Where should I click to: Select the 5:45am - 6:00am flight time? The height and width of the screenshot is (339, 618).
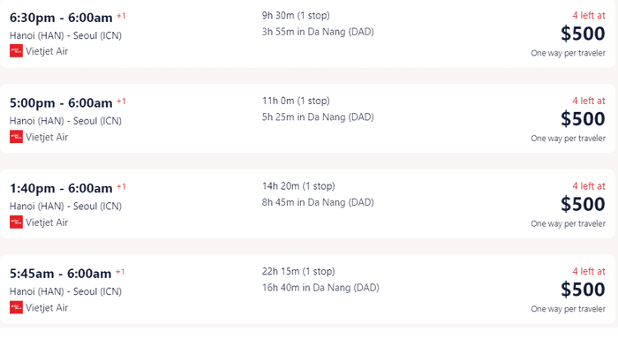[61, 274]
